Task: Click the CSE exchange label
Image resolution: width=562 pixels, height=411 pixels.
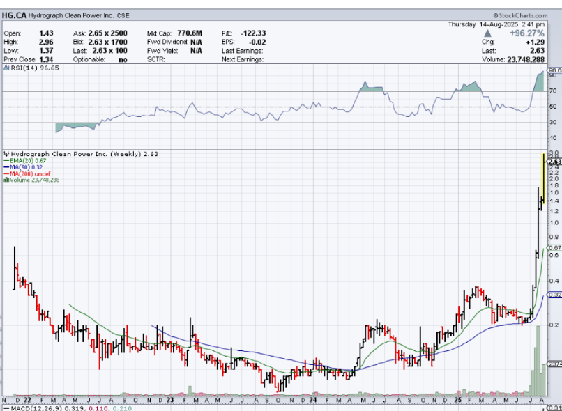Action: [123, 15]
